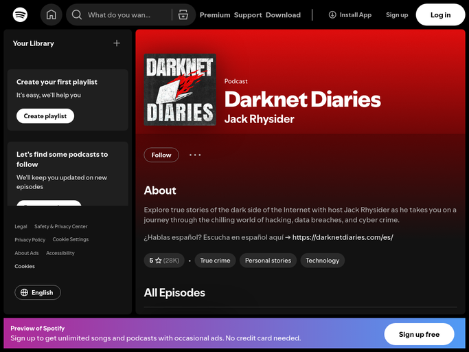
Task: Select the Personal stories category chip
Action: 268,261
